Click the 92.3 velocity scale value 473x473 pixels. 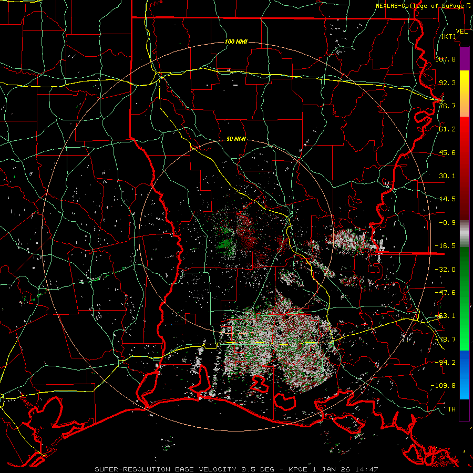click(x=447, y=83)
